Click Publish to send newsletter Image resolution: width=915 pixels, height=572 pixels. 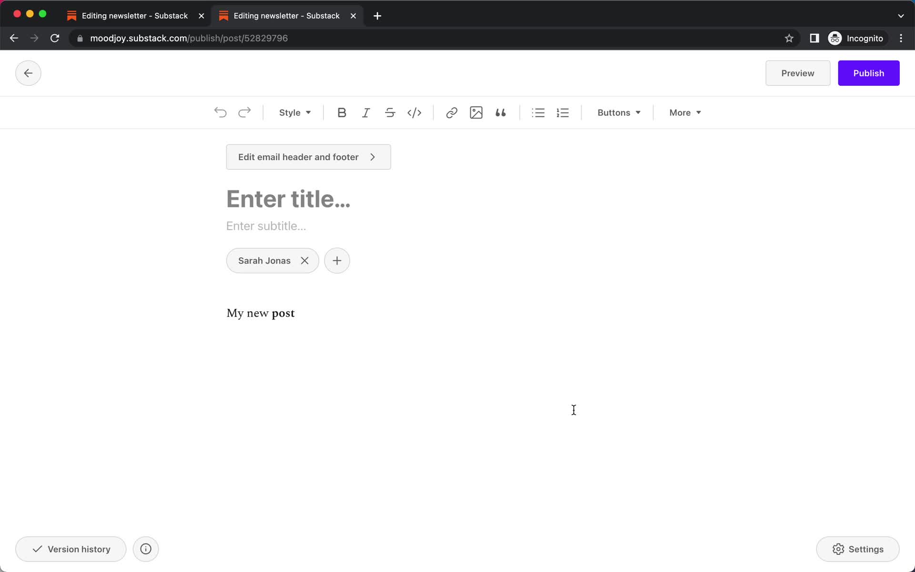[868, 72]
